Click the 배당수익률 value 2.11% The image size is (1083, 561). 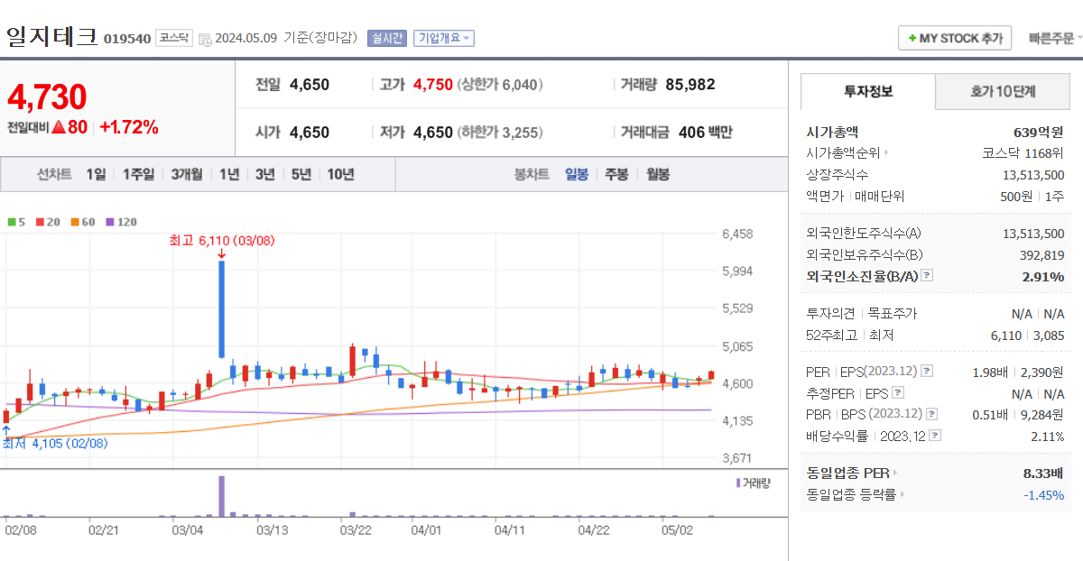tap(1047, 436)
